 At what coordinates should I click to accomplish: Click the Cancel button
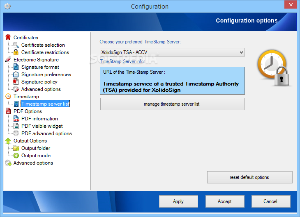tap(271, 201)
